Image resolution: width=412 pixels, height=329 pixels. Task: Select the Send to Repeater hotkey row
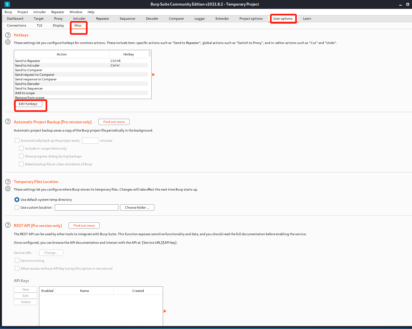[x=81, y=61]
